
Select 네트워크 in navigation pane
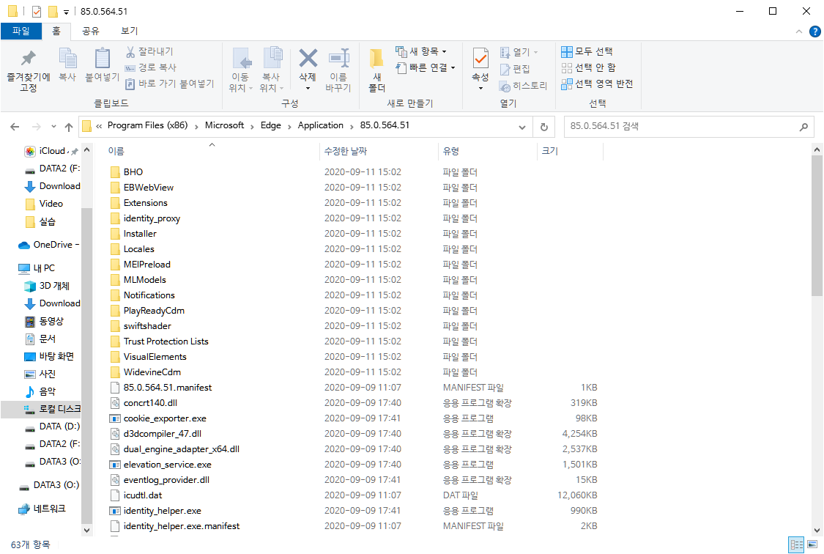pyautogui.click(x=42, y=509)
